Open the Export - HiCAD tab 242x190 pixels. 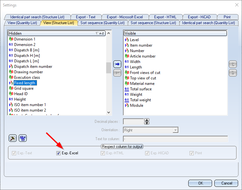[199, 17]
